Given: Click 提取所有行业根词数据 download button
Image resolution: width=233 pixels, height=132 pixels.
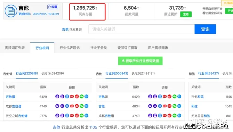Looking at the screenshot, I should point(140,61).
